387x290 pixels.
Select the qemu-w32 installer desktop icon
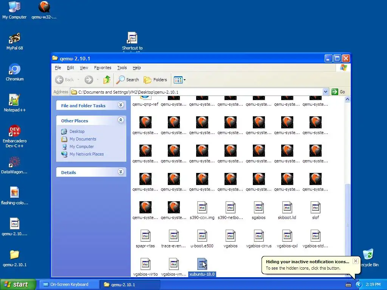point(44,10)
